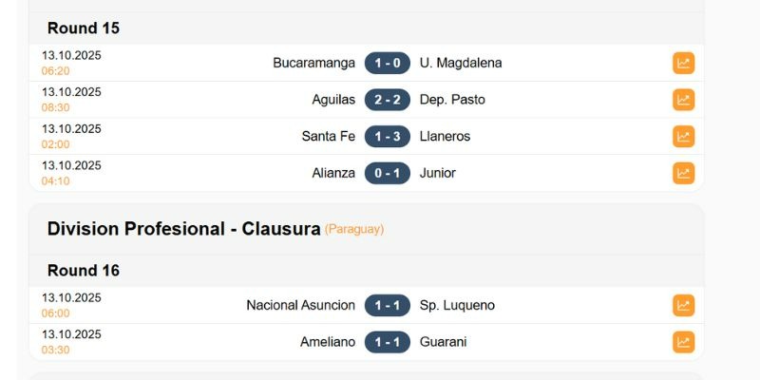Screen dimensions: 760x380
Task: Open the Llaneros team link
Action: pos(445,137)
